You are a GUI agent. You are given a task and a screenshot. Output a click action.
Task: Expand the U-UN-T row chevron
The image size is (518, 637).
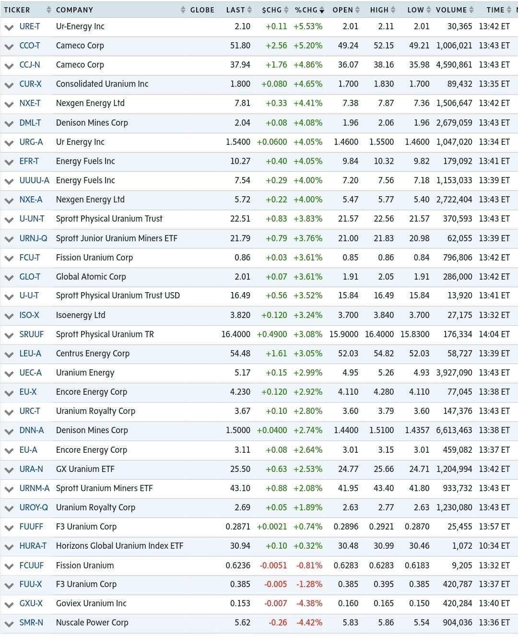pyautogui.click(x=9, y=220)
